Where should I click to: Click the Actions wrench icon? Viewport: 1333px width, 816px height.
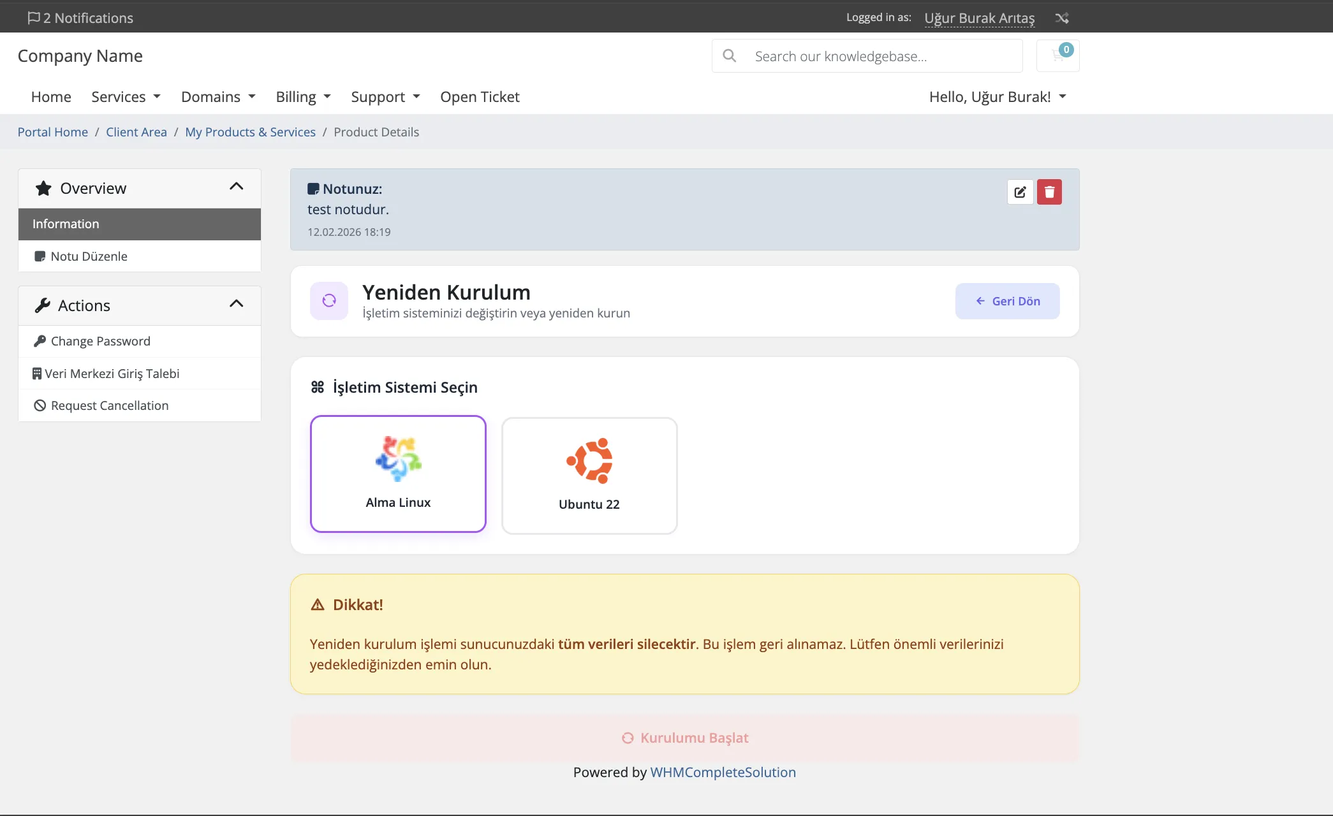tap(43, 305)
